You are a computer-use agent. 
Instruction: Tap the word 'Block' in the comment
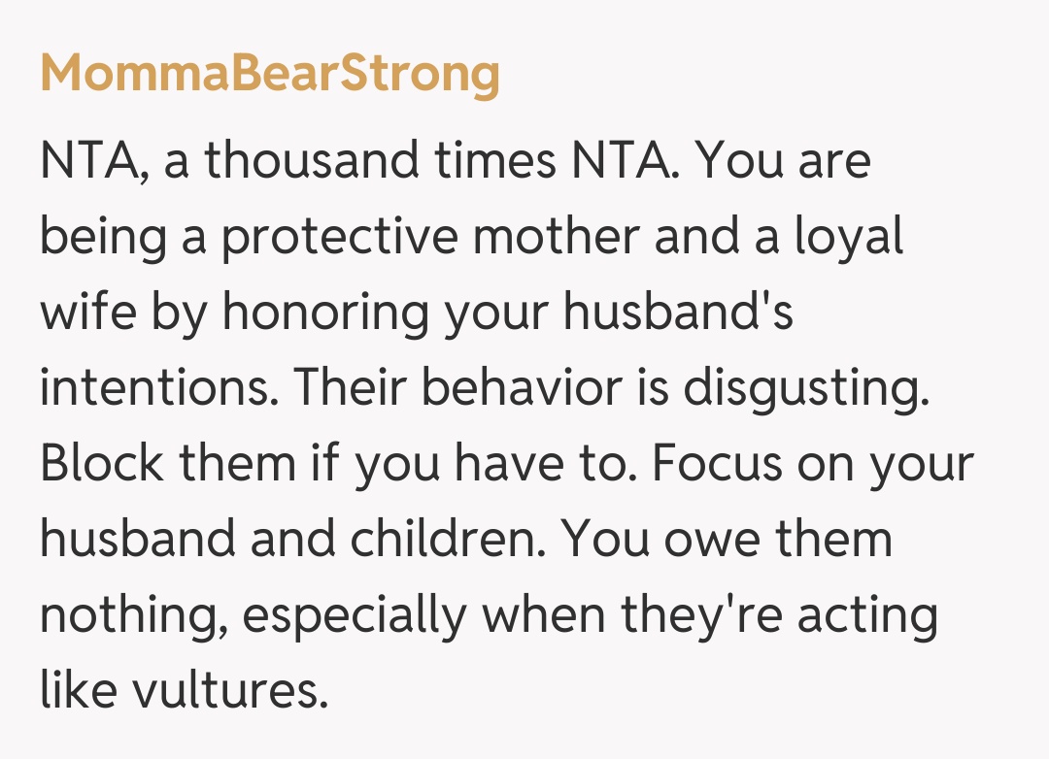pyautogui.click(x=100, y=465)
